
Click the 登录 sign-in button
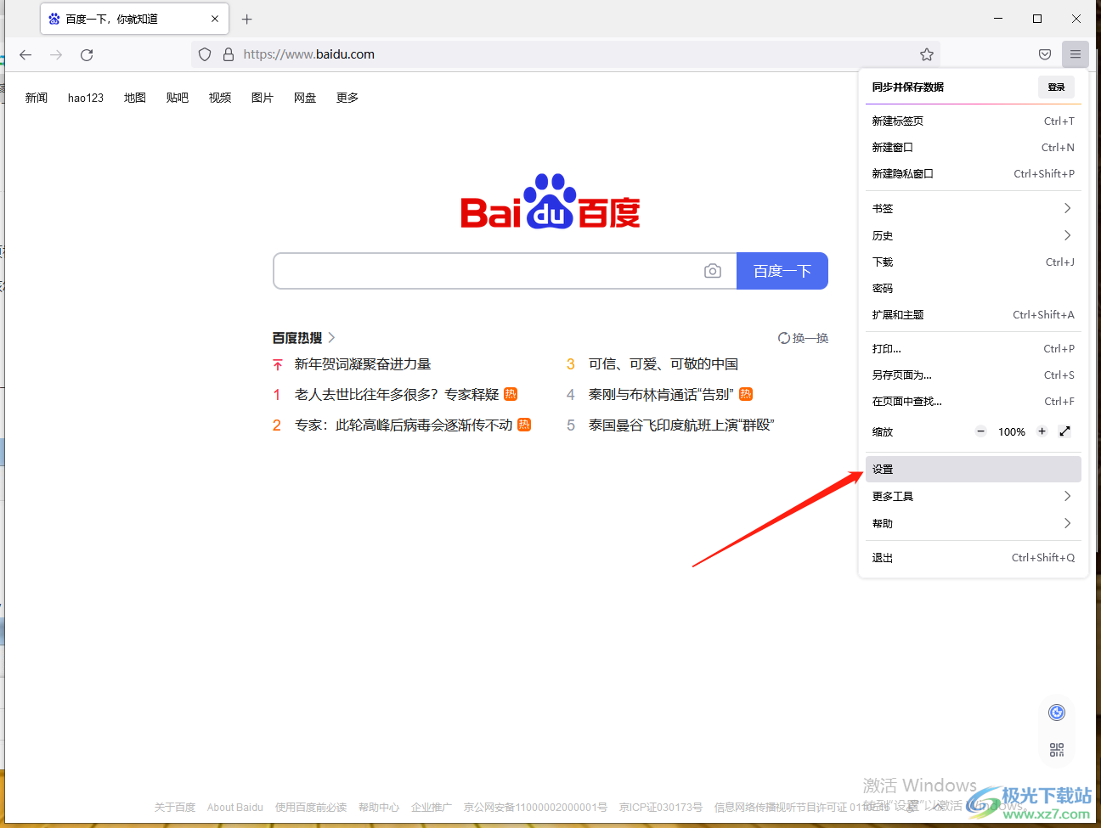(x=1056, y=87)
